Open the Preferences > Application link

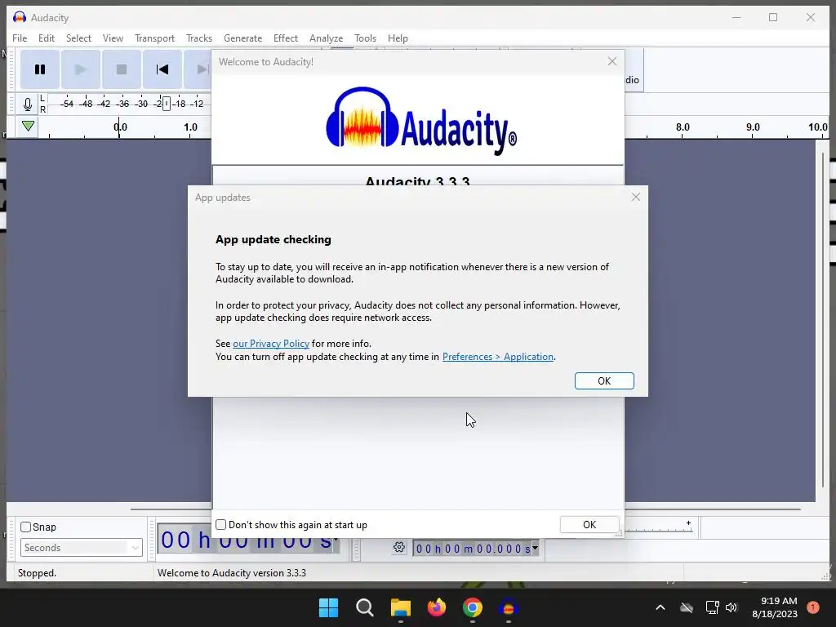[498, 357]
